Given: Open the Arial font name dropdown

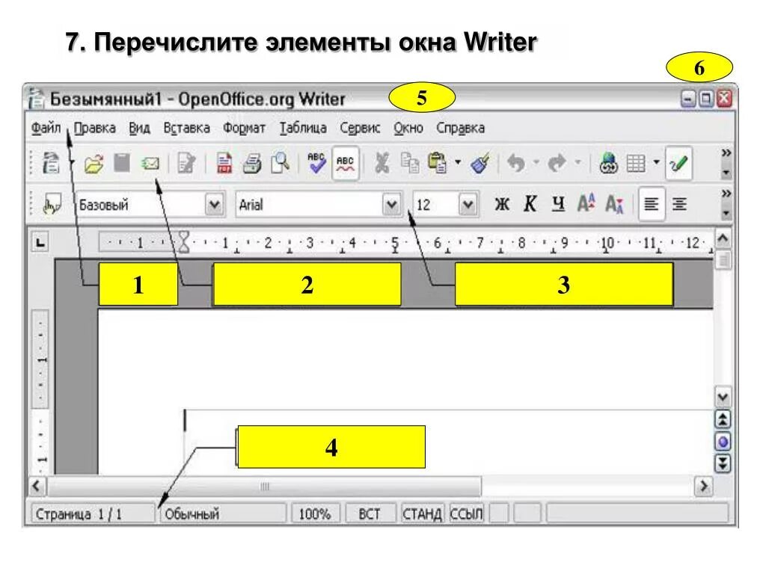Looking at the screenshot, I should [391, 204].
